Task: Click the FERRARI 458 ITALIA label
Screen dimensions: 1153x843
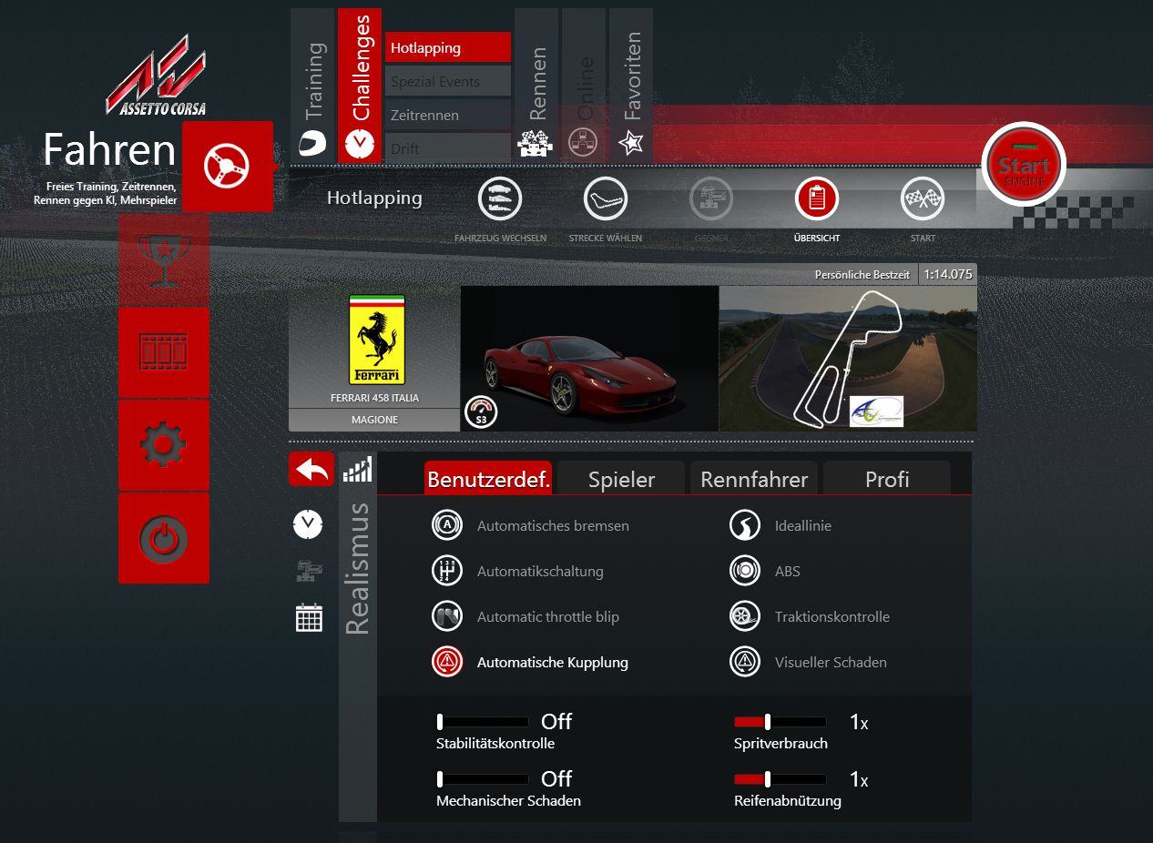Action: click(374, 398)
